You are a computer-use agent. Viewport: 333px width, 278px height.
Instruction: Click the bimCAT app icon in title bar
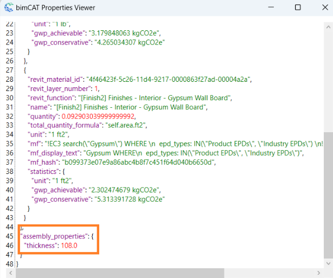pos(9,8)
